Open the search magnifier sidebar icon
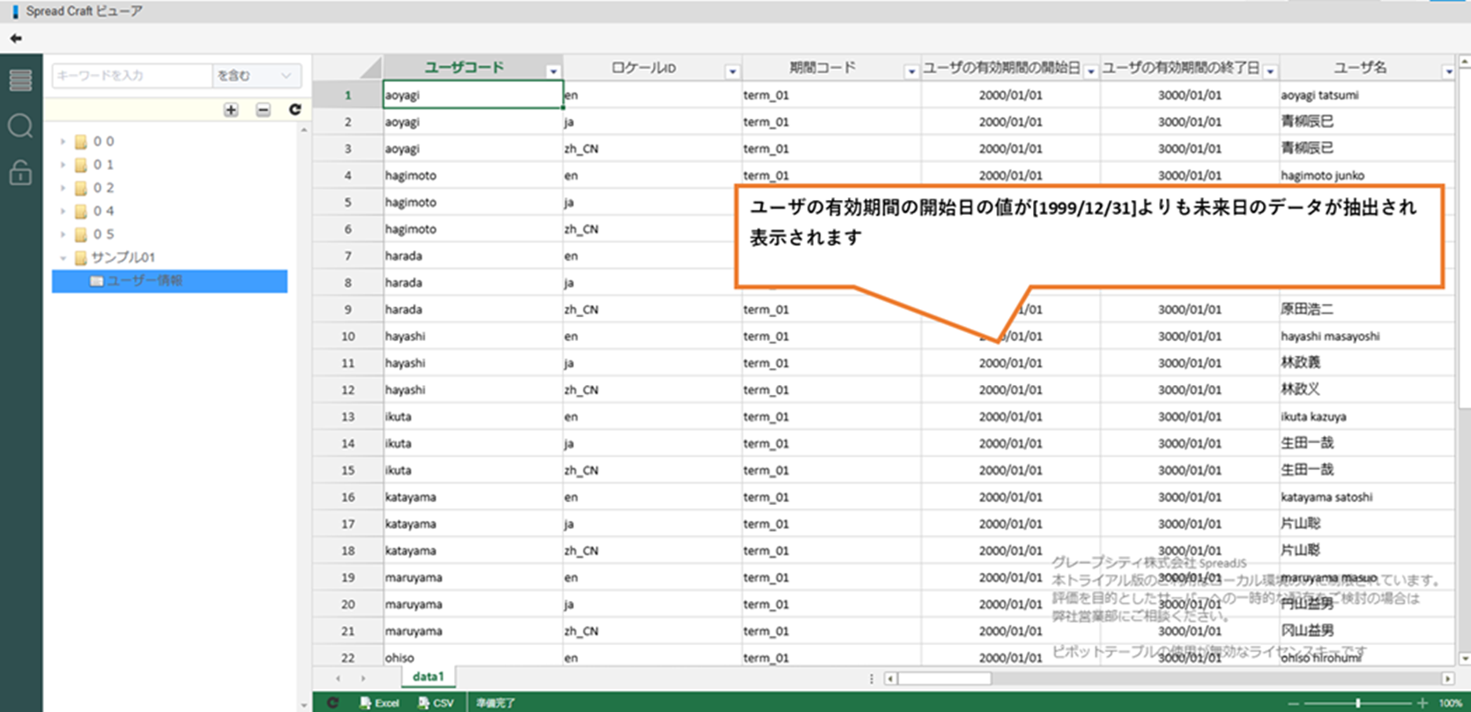Image resolution: width=1471 pixels, height=712 pixels. tap(20, 127)
